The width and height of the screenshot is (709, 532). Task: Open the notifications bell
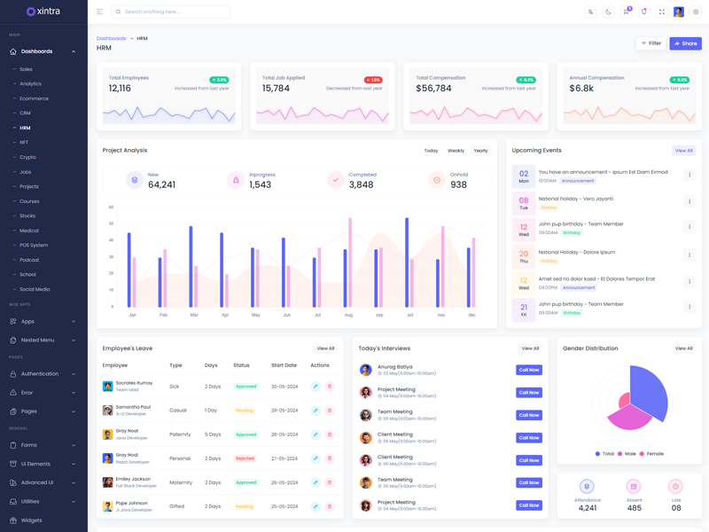pyautogui.click(x=643, y=12)
